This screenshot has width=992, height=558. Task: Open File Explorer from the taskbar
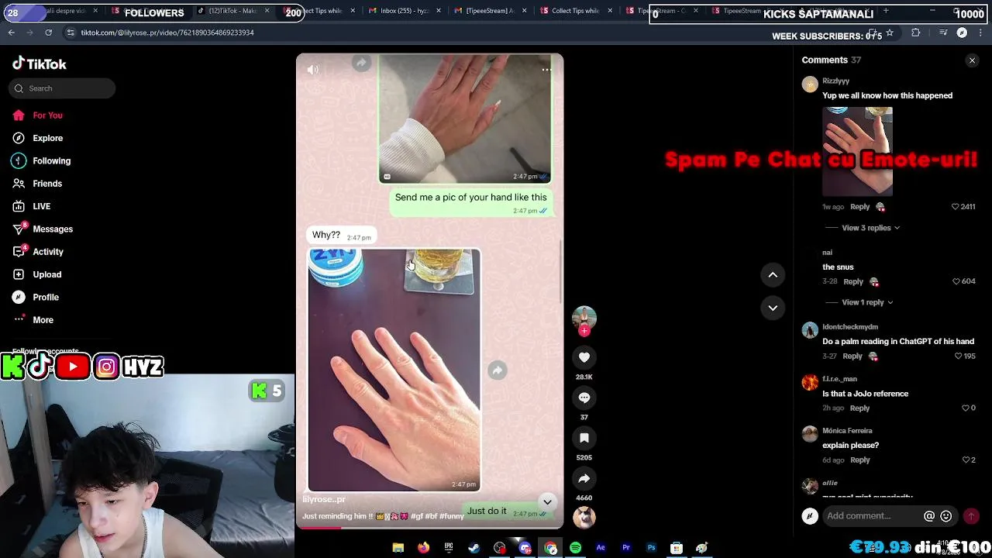pos(398,548)
